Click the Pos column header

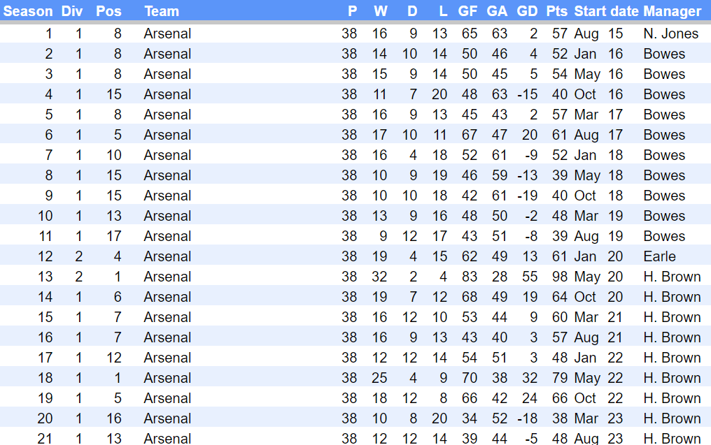tap(108, 11)
